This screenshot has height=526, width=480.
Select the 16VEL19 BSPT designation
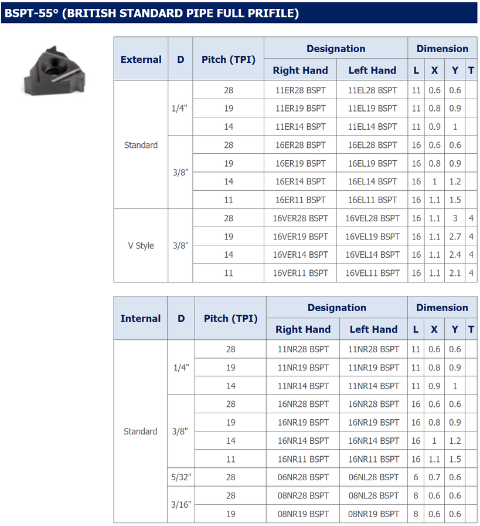click(372, 237)
